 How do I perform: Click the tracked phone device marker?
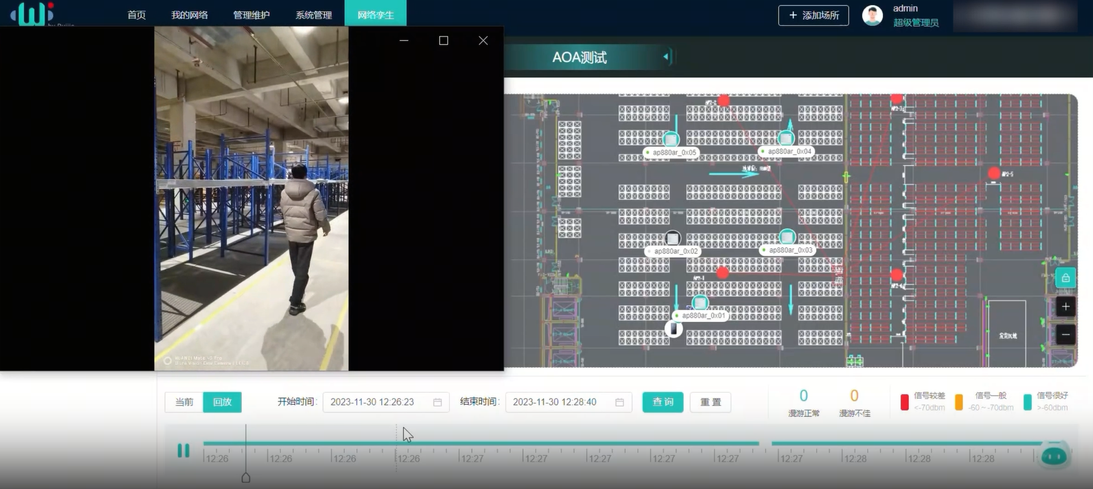674,329
